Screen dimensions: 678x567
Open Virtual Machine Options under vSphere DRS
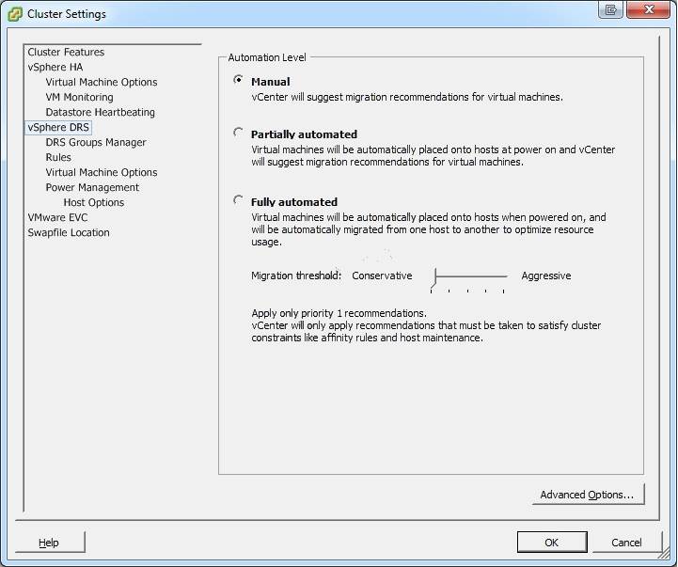[102, 173]
